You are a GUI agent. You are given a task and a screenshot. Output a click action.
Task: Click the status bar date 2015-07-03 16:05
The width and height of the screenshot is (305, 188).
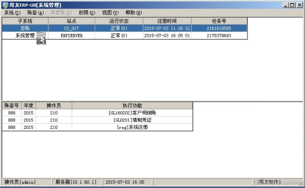[127, 182]
